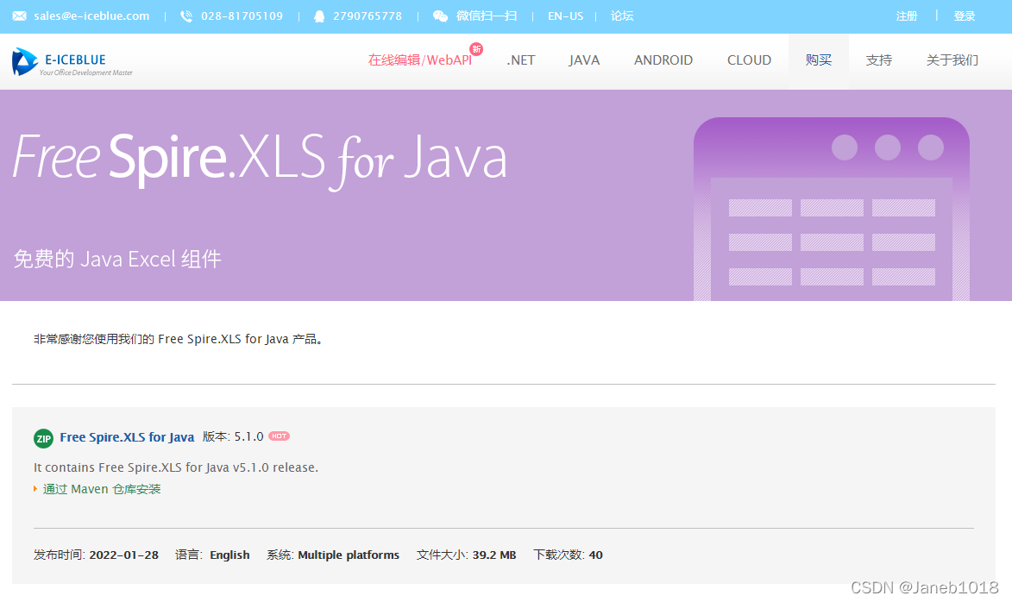Click file size 39.2 MB
The height and width of the screenshot is (602, 1012).
[x=494, y=555]
